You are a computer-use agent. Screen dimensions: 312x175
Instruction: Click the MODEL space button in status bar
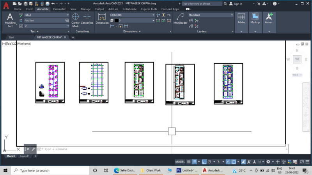[180, 162]
